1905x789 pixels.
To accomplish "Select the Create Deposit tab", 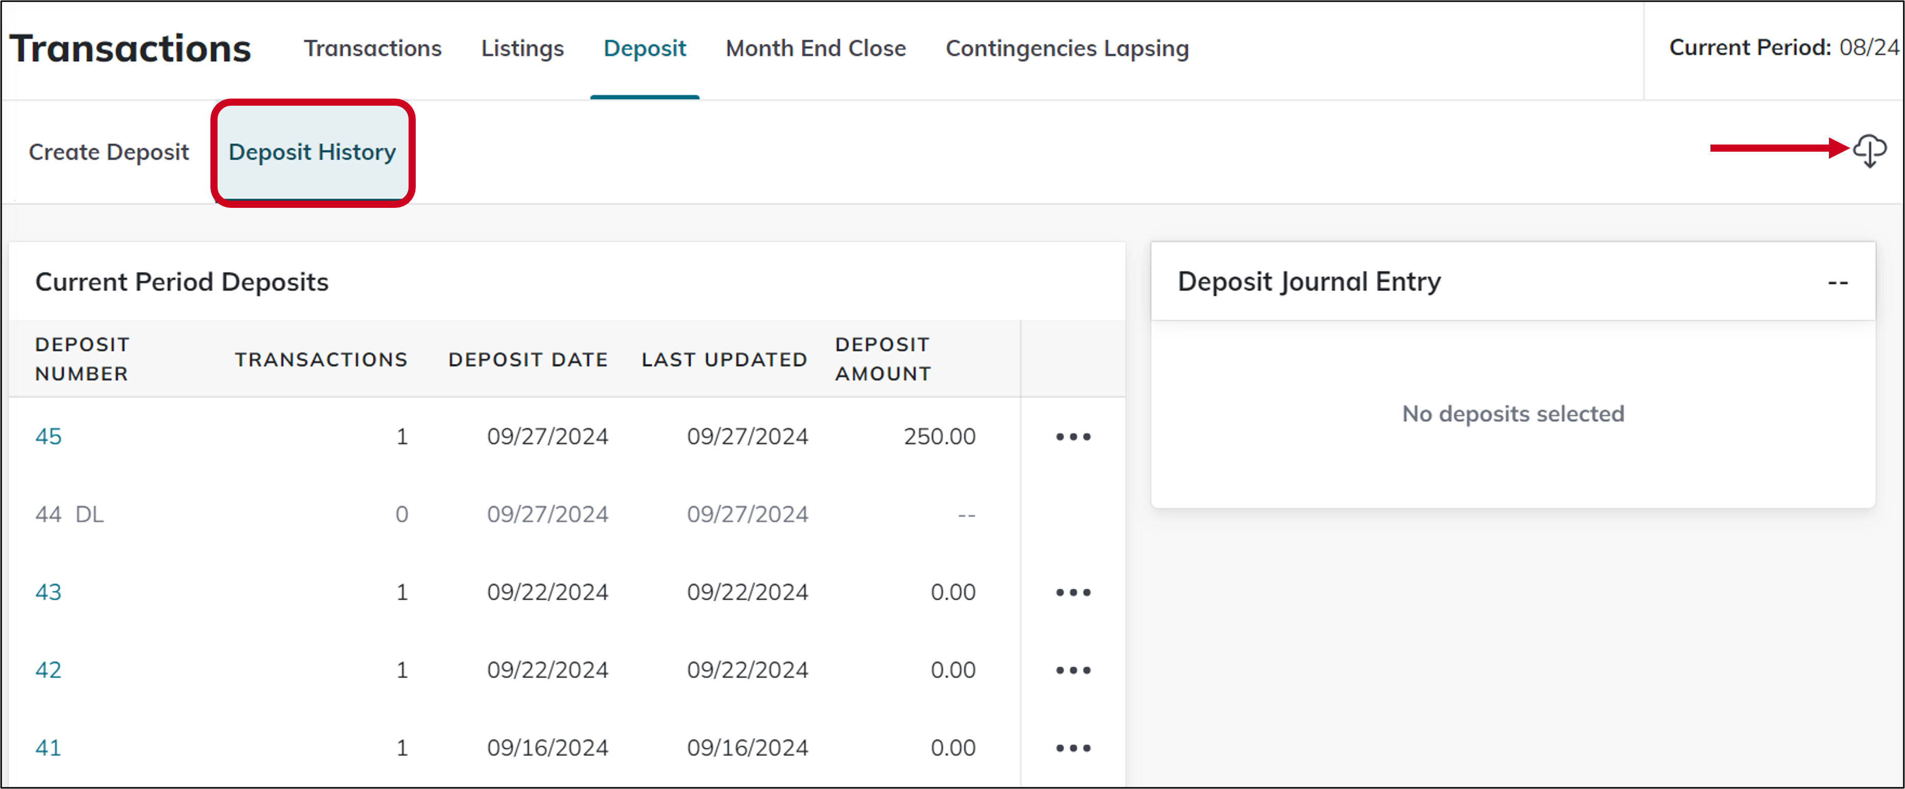I will click(x=108, y=152).
